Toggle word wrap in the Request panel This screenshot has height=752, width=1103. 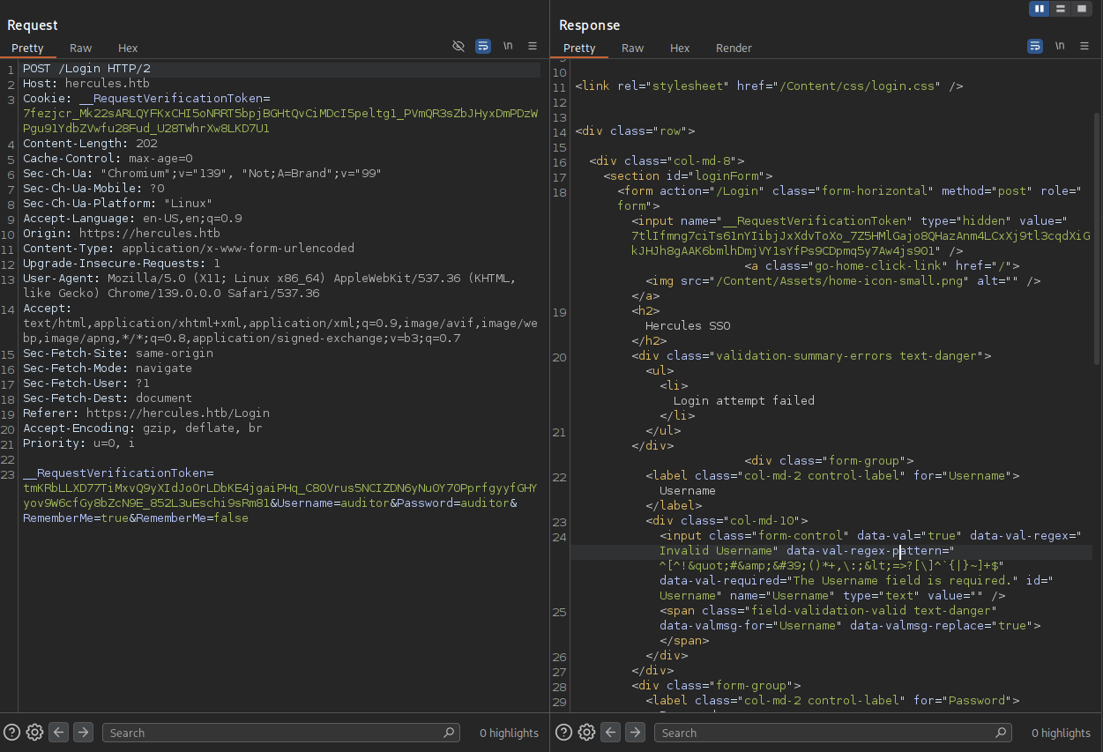[x=483, y=46]
